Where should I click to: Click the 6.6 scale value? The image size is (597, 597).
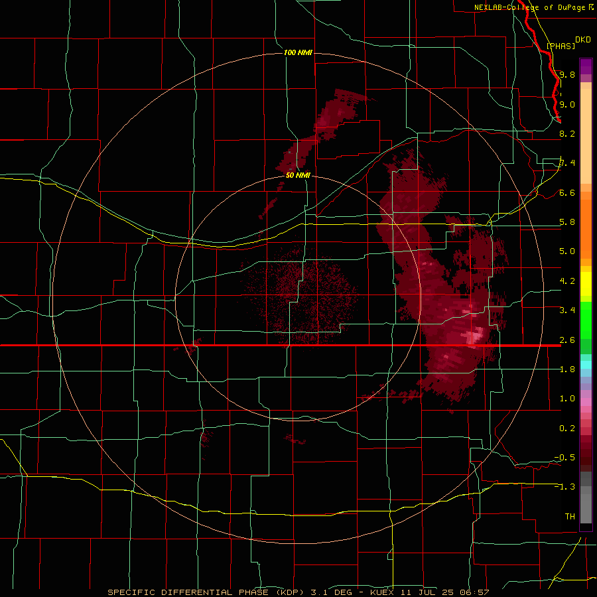pos(567,192)
